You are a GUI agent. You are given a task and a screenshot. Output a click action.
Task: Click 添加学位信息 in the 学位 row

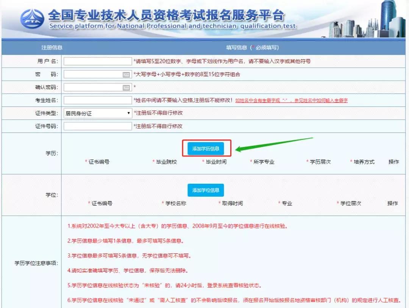(x=206, y=190)
